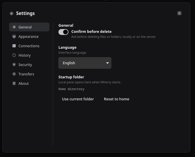This screenshot has height=157, width=195.
Task: Click the Ask before deleting files description
Action: click(x=114, y=37)
